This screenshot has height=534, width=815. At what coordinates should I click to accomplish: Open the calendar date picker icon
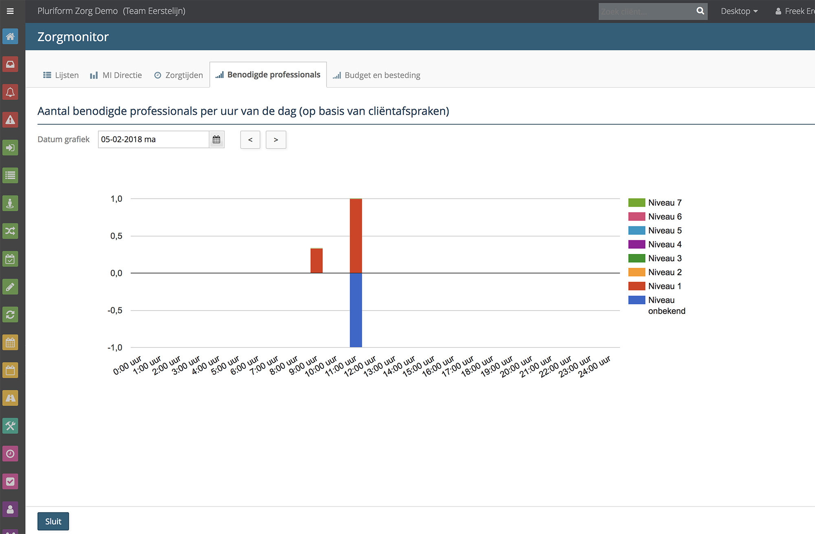point(216,140)
